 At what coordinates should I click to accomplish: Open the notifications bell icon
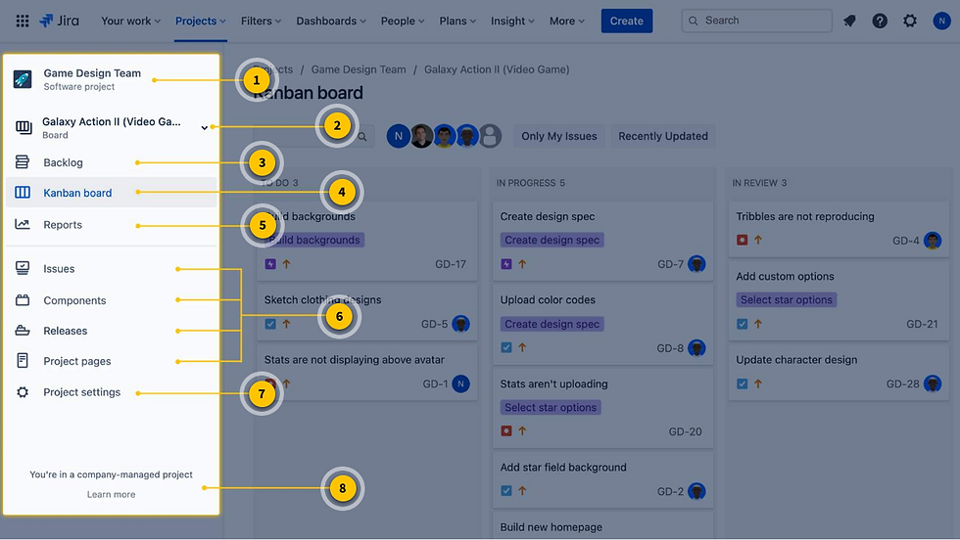[x=849, y=21]
